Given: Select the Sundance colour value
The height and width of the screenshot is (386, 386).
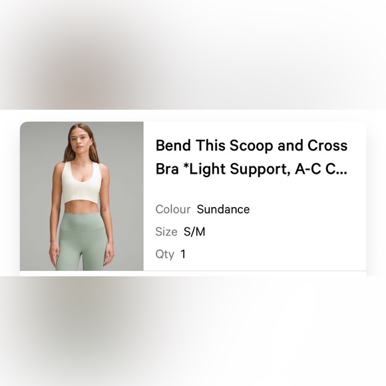Looking at the screenshot, I should click(223, 210).
